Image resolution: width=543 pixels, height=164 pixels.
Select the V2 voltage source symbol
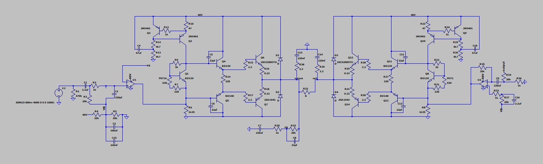coord(58,92)
